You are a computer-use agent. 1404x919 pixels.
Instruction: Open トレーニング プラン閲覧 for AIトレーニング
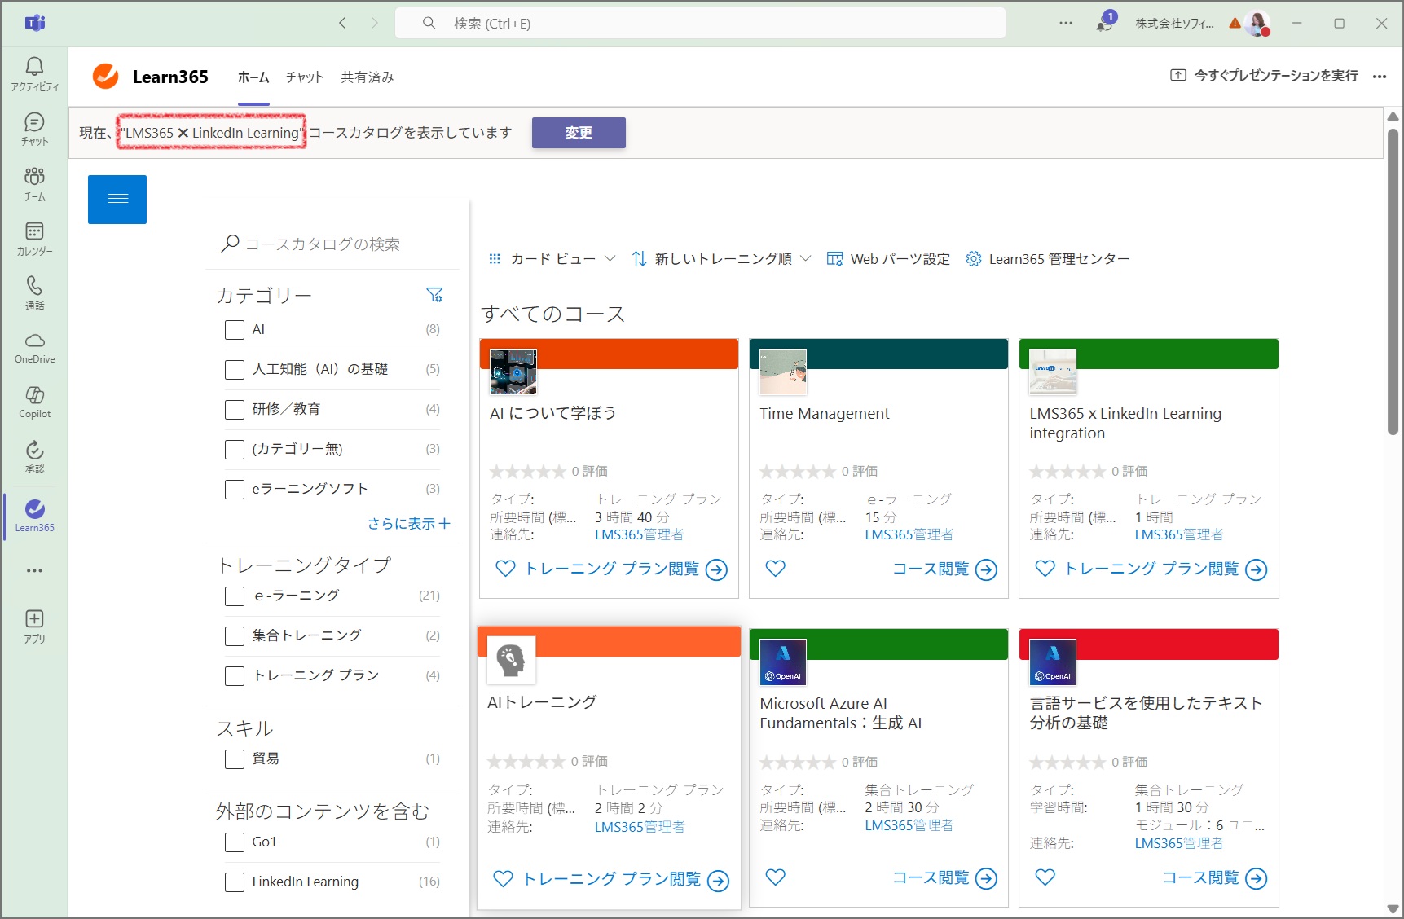click(626, 879)
